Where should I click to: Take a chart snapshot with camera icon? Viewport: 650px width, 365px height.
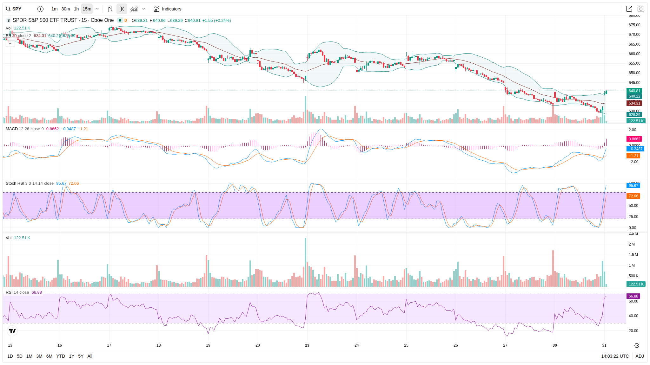click(x=641, y=9)
